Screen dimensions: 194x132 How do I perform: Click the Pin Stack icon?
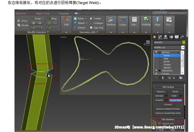click(156, 78)
